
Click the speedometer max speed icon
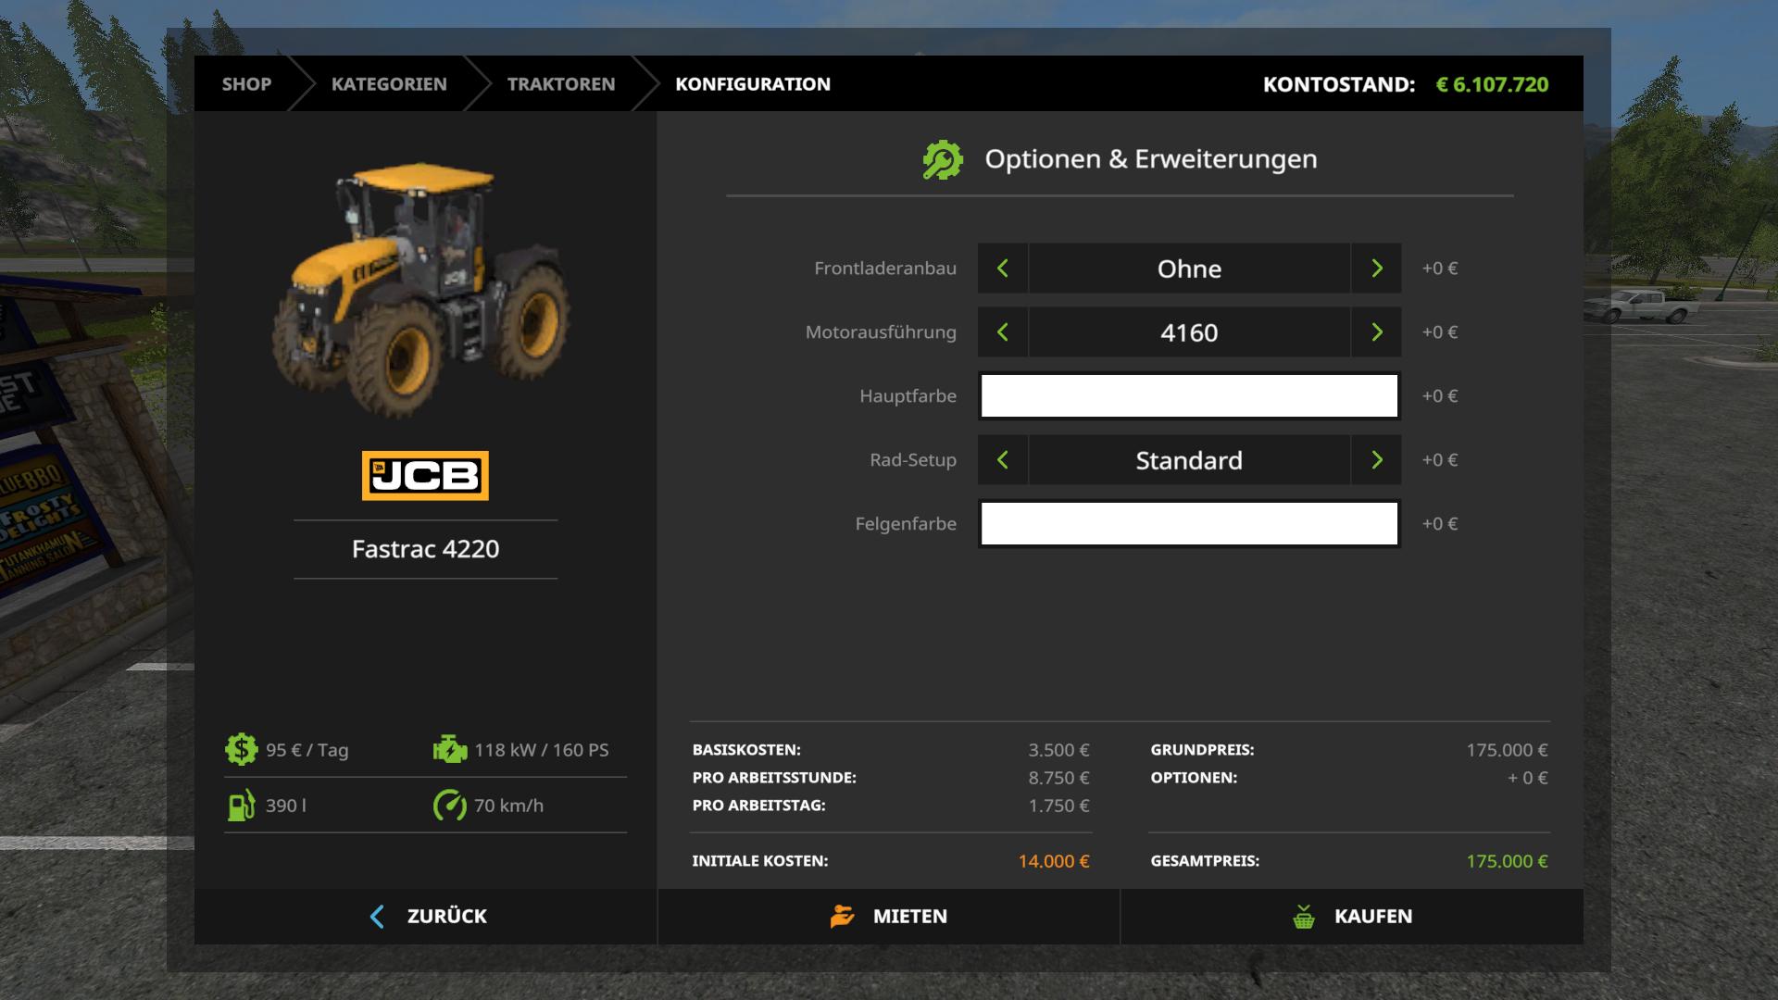450,805
